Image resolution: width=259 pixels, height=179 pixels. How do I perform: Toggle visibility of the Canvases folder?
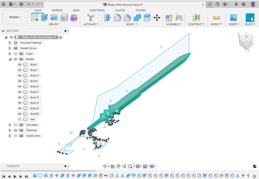coord(16,125)
